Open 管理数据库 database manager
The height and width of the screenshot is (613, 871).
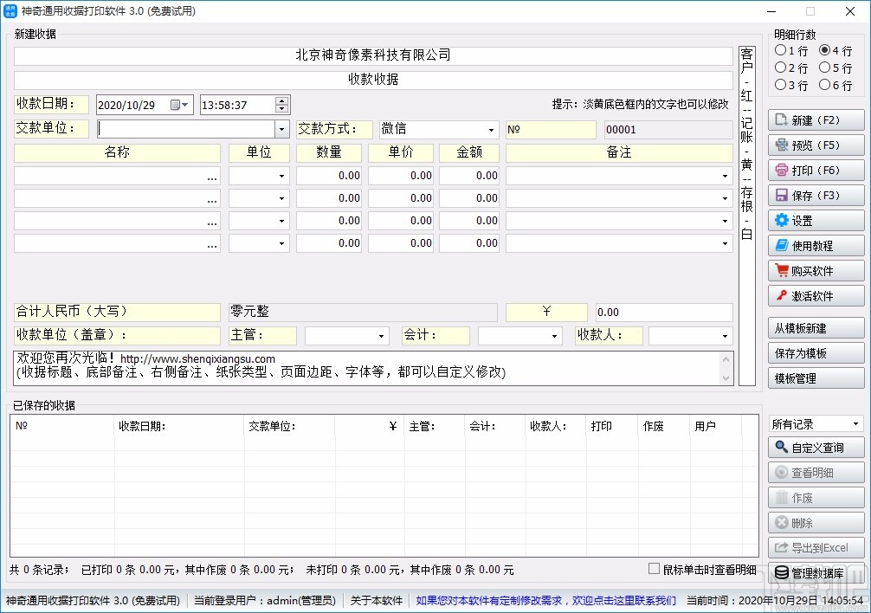[820, 572]
